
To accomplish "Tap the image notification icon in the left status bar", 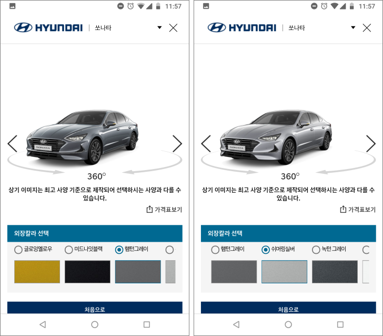I will coord(13,6).
